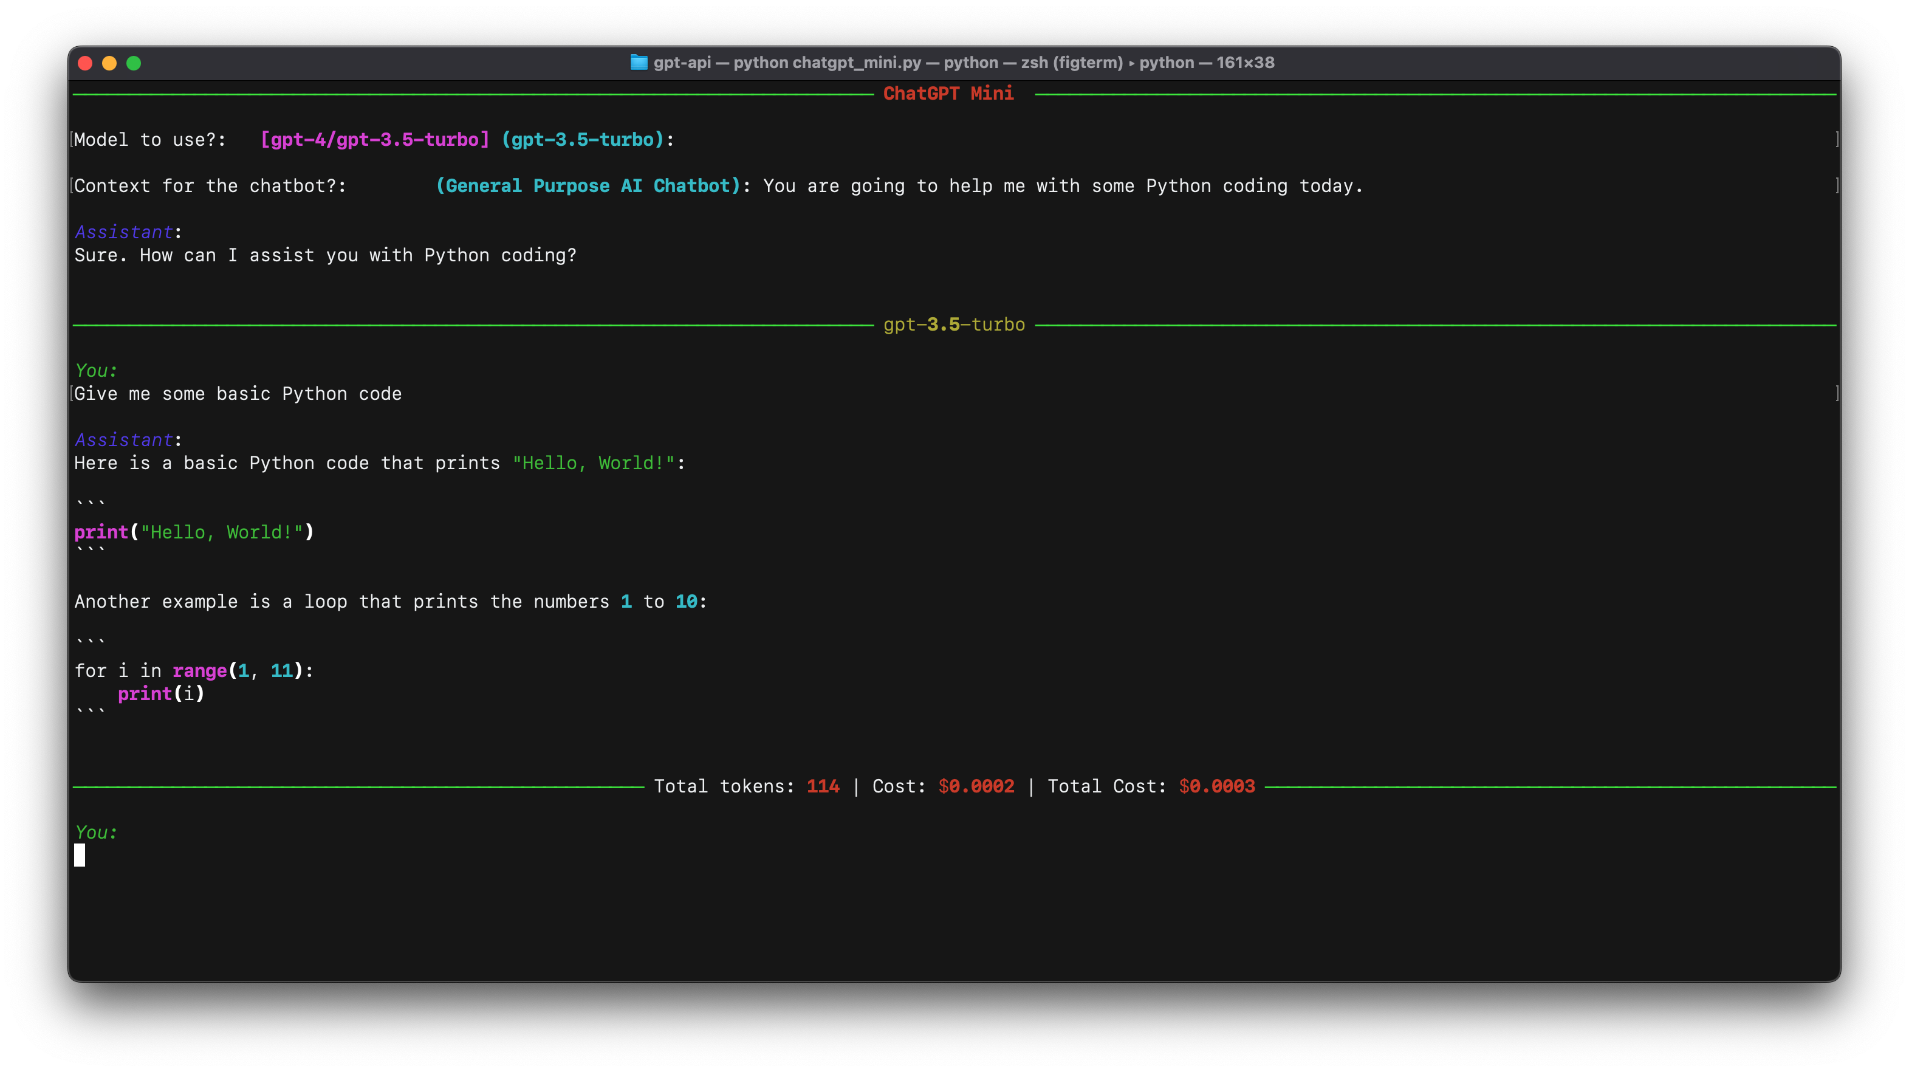Click the 'ChatGPT Mini' header title

(x=948, y=94)
